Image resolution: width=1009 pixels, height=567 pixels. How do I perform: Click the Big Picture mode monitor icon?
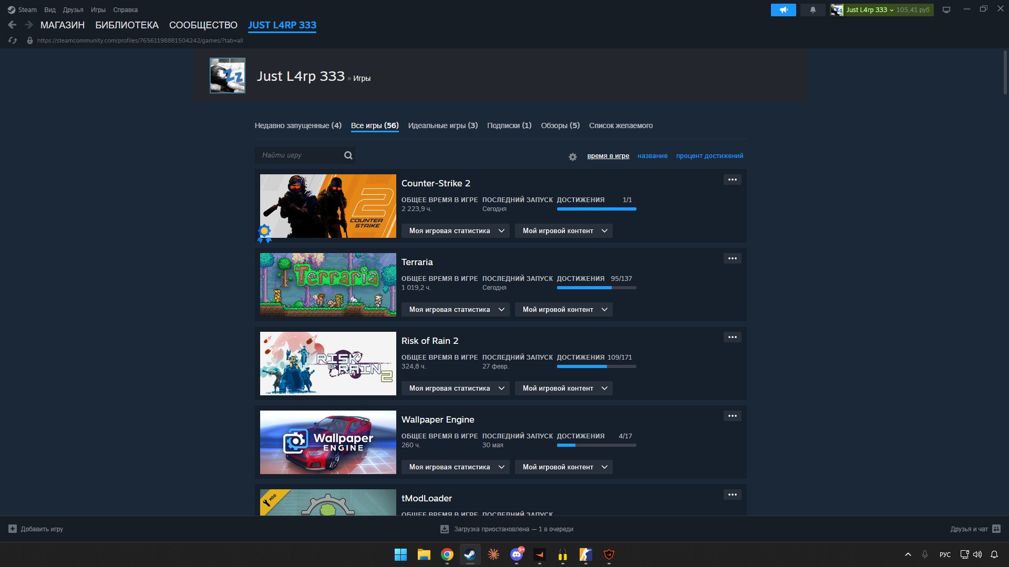[x=946, y=10]
